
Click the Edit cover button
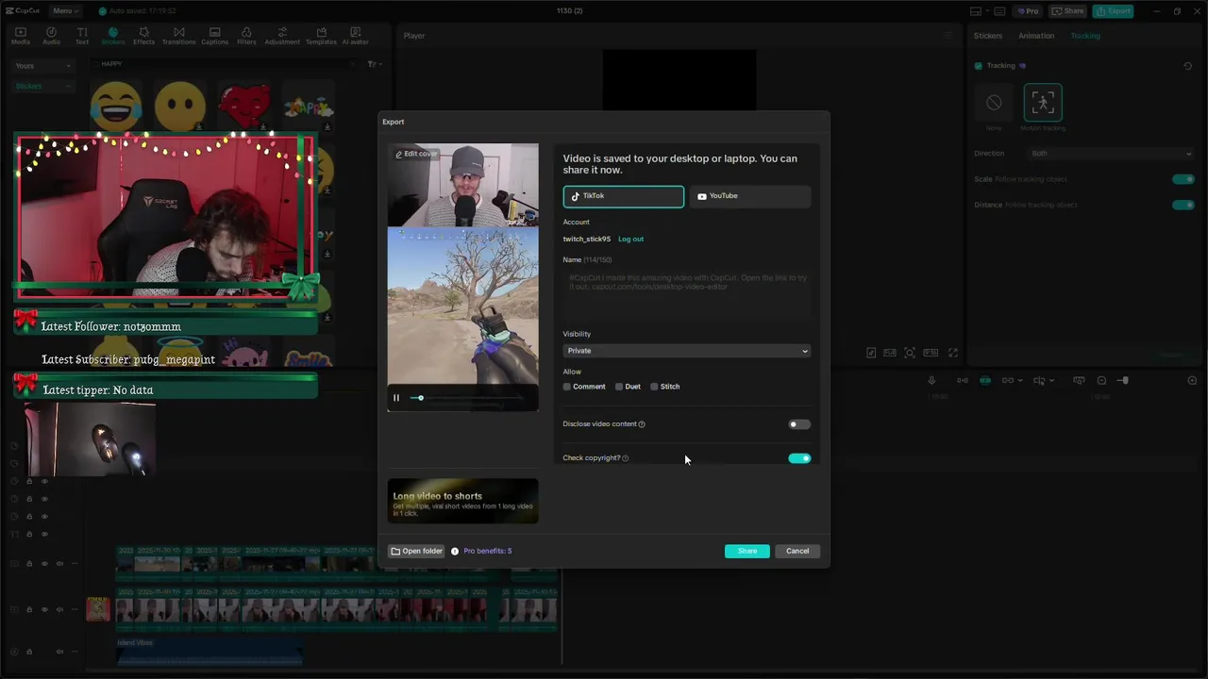416,154
